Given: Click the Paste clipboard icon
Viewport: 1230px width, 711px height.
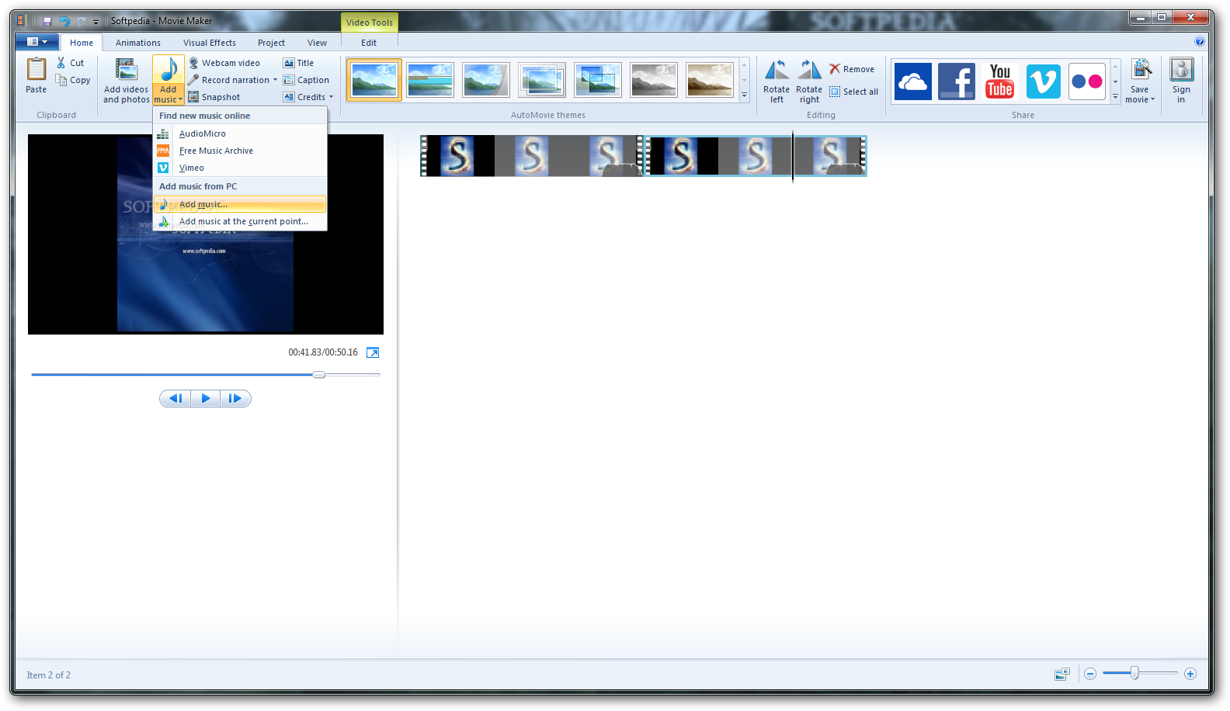Looking at the screenshot, I should 36,70.
